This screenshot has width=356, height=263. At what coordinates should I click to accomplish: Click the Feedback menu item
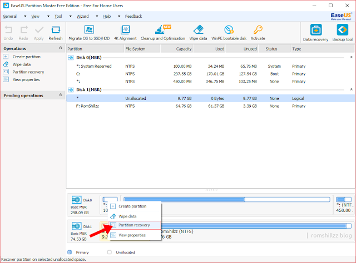point(133,16)
